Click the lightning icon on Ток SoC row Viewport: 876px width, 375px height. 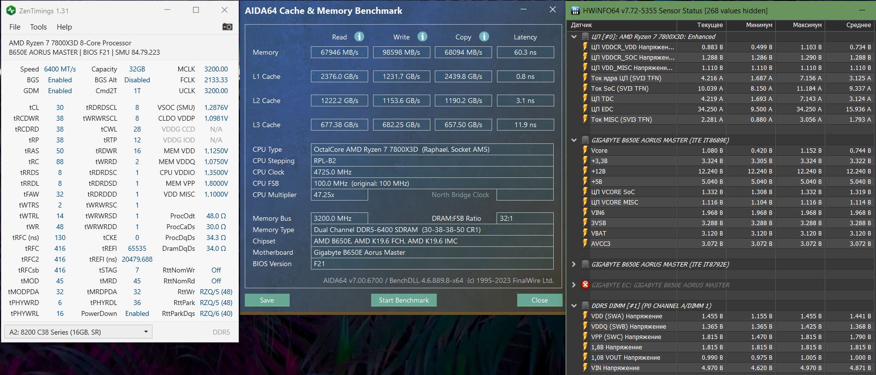585,88
